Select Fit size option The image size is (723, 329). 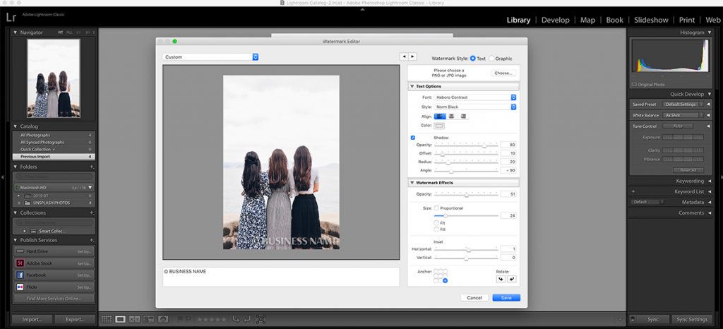[436, 223]
